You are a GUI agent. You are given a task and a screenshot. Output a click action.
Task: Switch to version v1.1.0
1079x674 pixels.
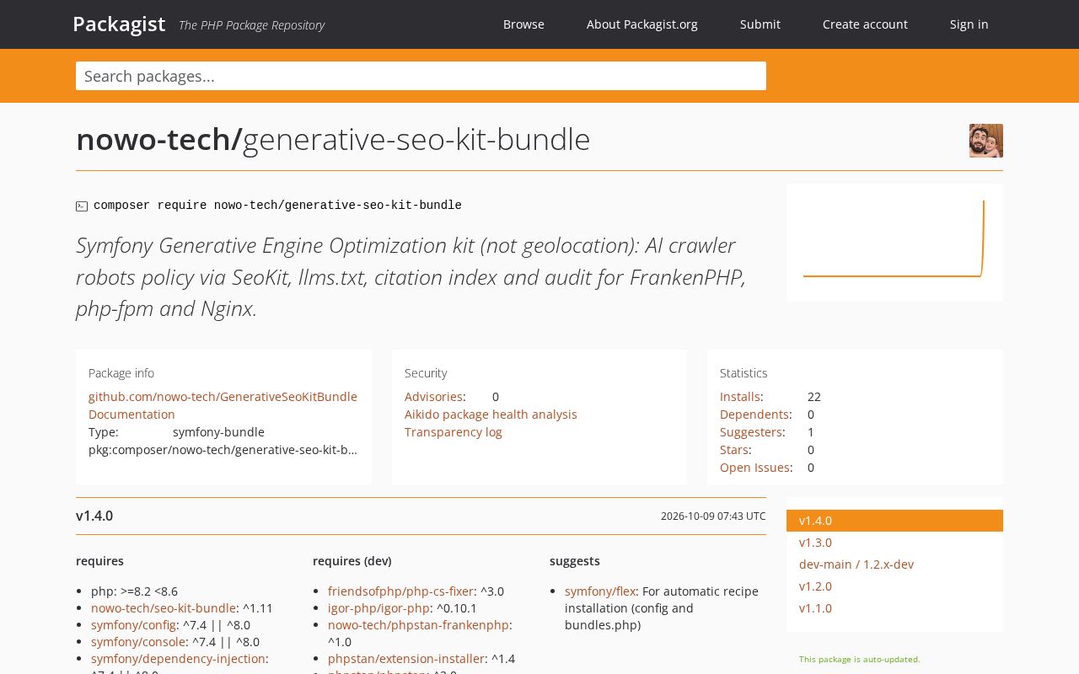(x=815, y=608)
